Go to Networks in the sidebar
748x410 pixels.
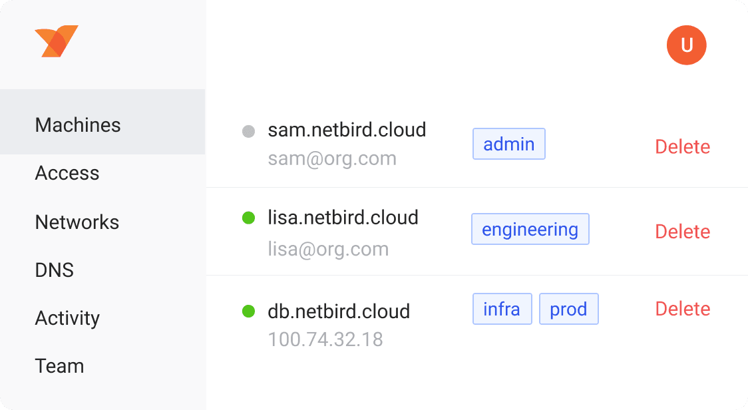point(77,222)
